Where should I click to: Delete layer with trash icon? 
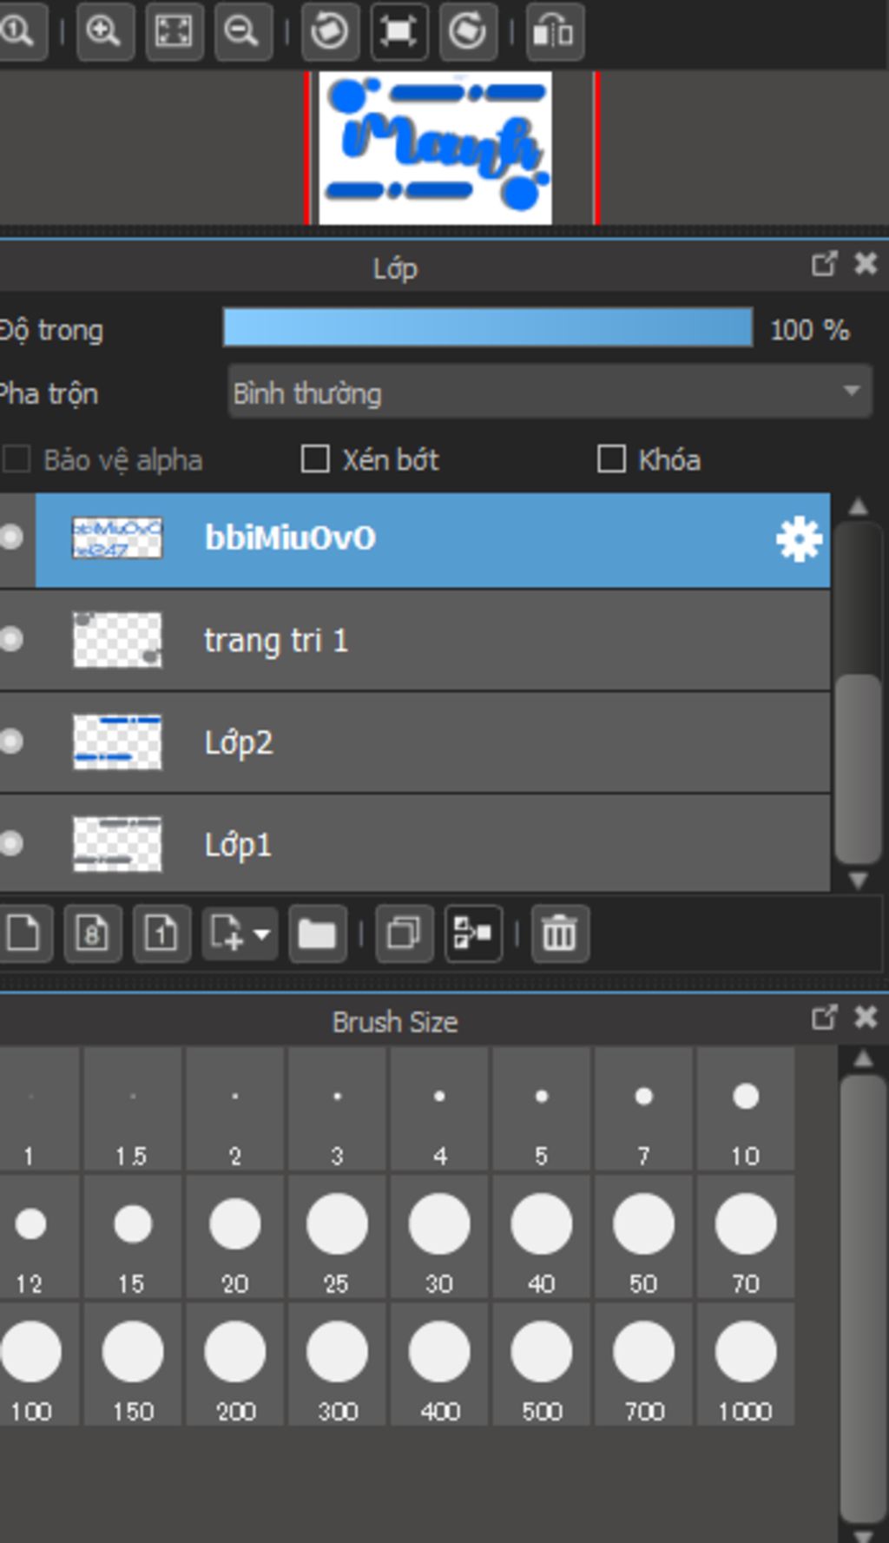click(559, 934)
